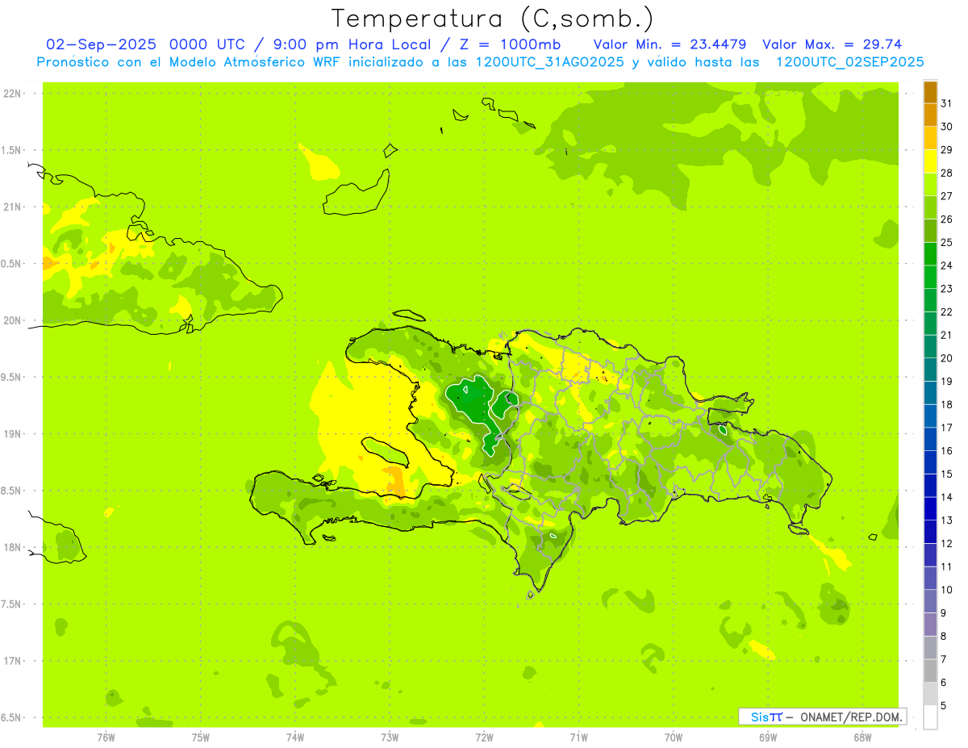The image size is (968, 748).
Task: Click the '18N' latitude axis label
Action: (x=13, y=548)
